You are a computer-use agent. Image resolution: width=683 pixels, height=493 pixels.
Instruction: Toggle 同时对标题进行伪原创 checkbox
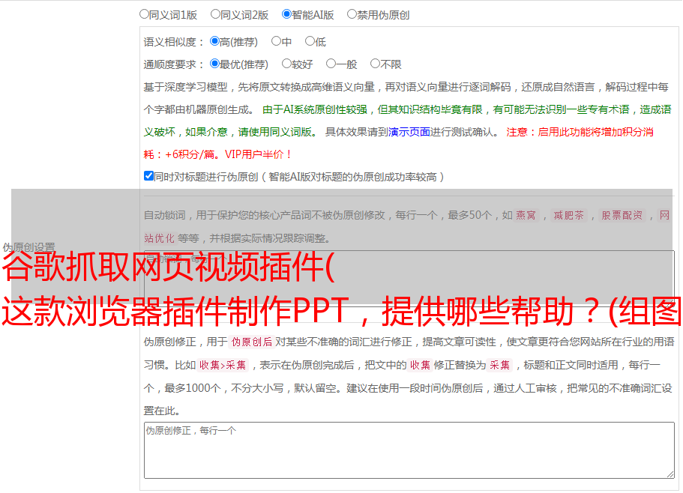[148, 176]
